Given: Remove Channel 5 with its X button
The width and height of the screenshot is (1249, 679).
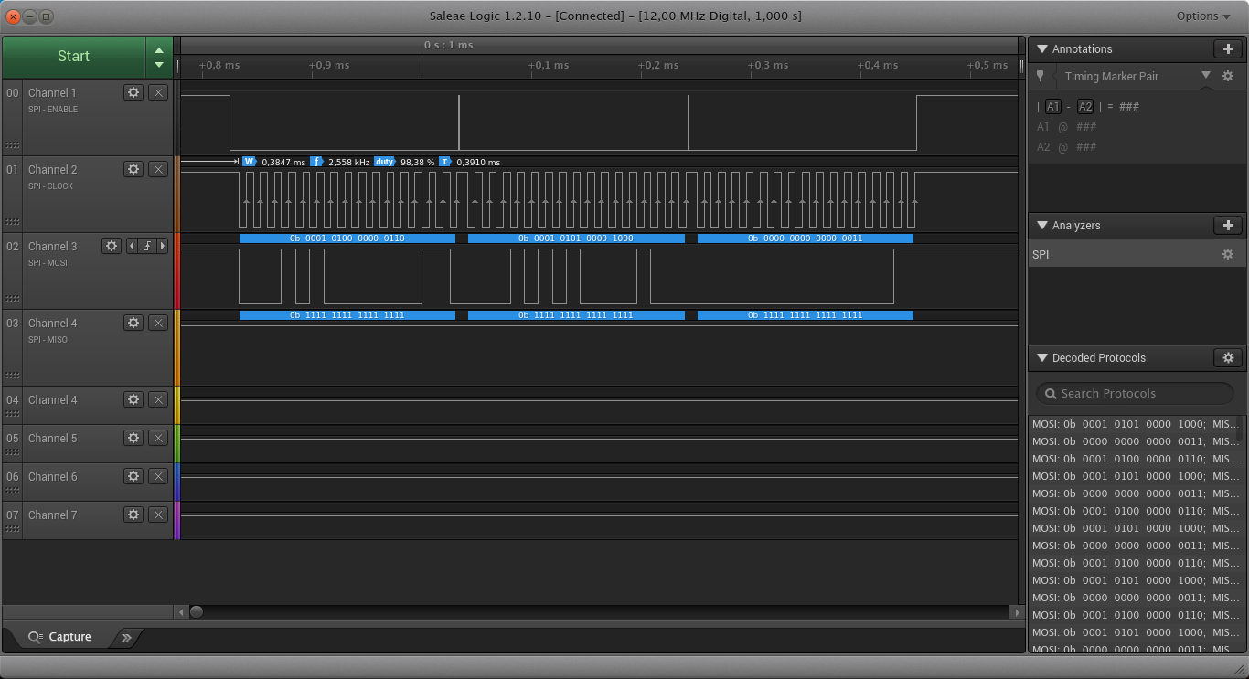Looking at the screenshot, I should click(158, 438).
